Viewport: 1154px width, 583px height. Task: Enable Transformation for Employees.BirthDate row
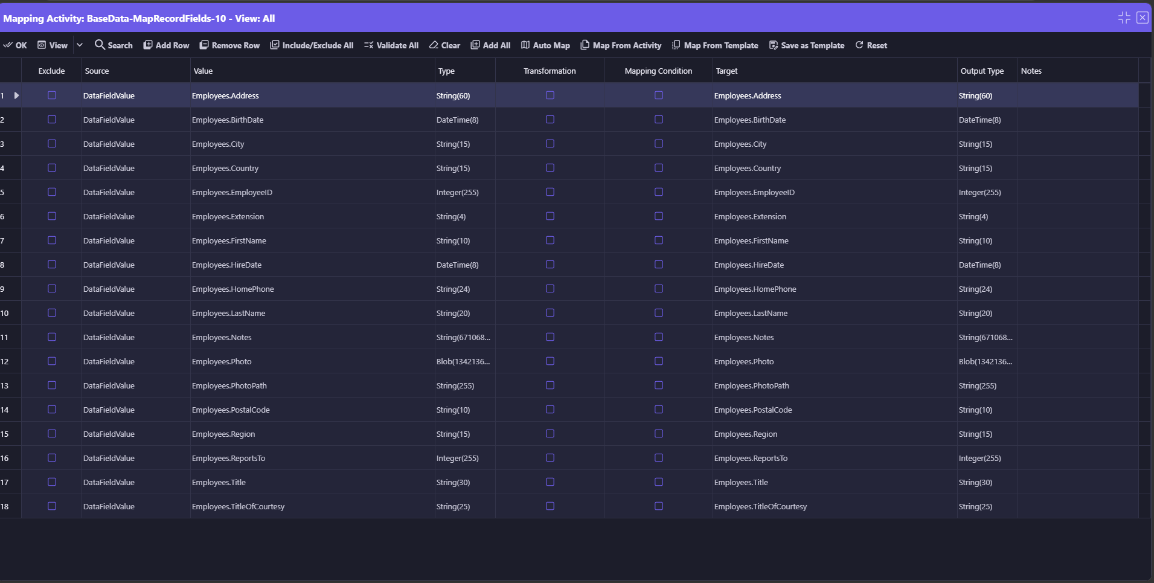click(x=550, y=120)
